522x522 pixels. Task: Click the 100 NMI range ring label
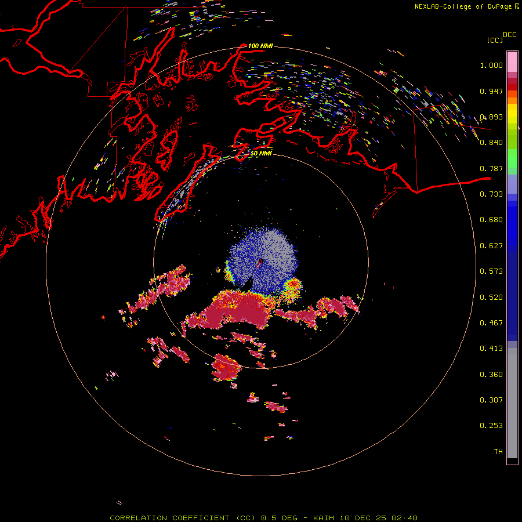(260, 46)
